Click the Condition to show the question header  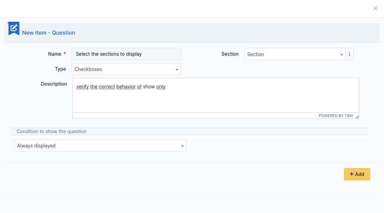pos(52,131)
